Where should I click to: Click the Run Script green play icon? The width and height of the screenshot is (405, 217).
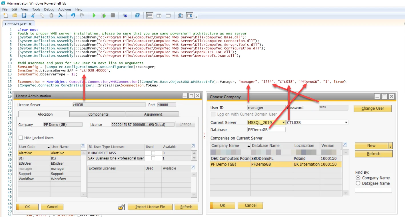94,16
